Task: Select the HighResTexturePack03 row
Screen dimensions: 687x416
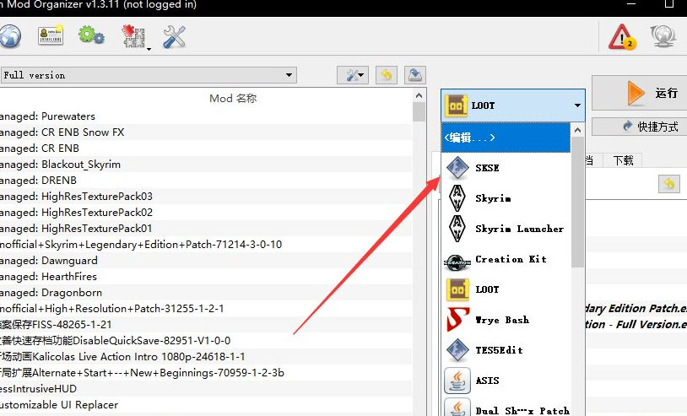Action: click(x=206, y=196)
